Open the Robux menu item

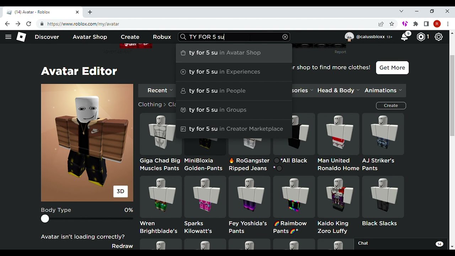point(162,37)
